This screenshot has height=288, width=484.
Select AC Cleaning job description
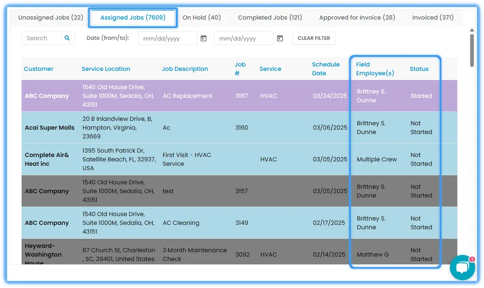[181, 223]
